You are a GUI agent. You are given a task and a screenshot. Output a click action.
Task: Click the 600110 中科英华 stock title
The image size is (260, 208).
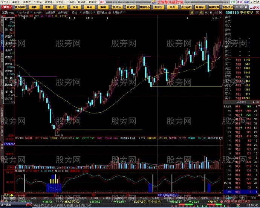(239, 12)
